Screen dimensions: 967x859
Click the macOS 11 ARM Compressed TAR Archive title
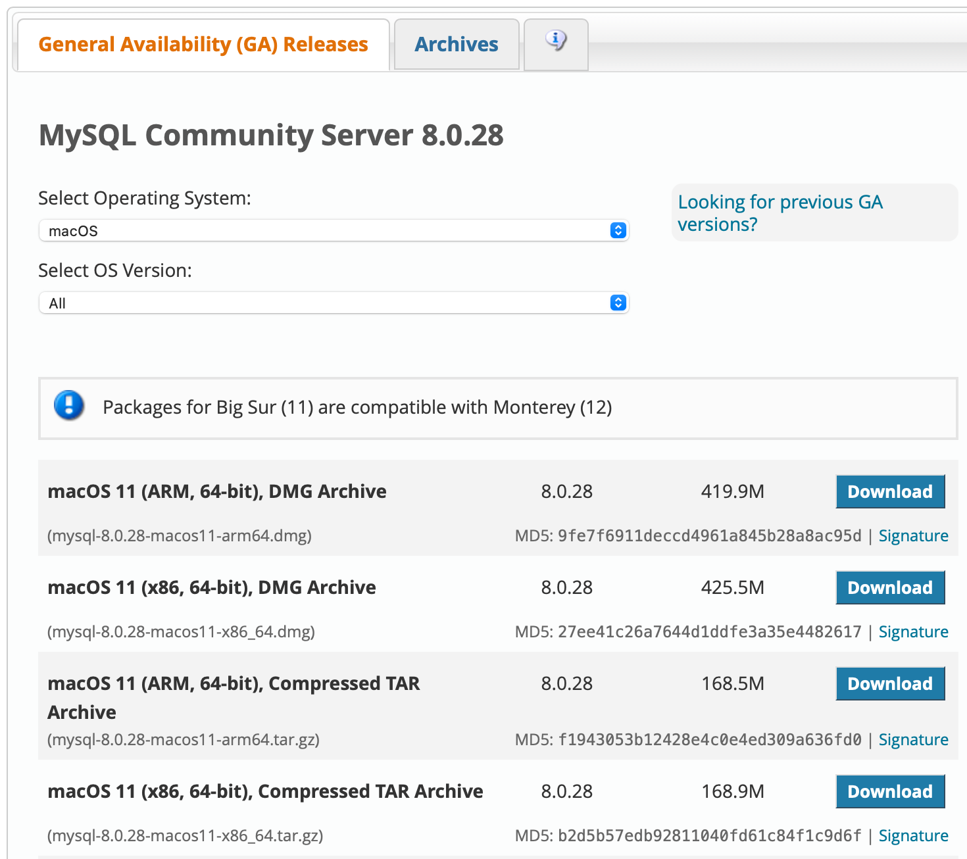click(234, 698)
